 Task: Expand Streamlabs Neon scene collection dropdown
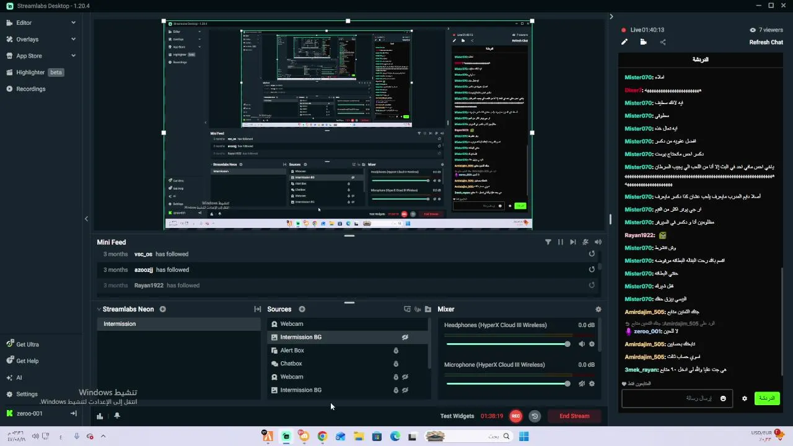pos(99,309)
